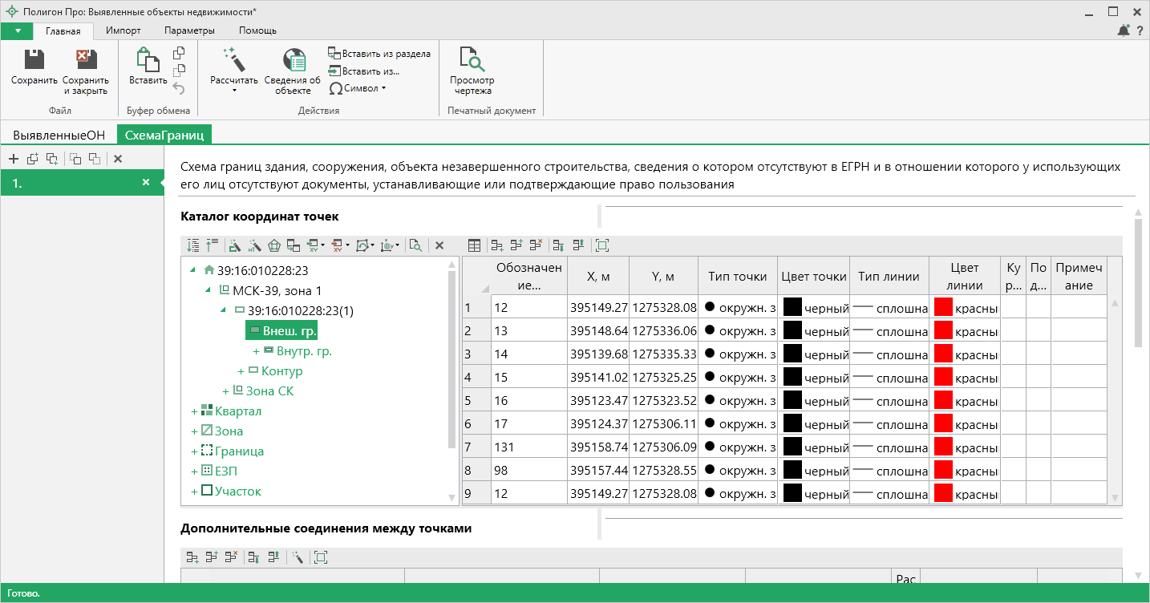This screenshot has height=603, width=1150.
Task: Click the magnifier preview icon in the coordinates toolbar
Action: pyautogui.click(x=415, y=245)
